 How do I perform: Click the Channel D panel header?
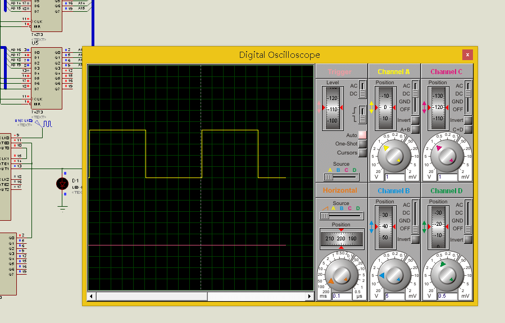[447, 190]
